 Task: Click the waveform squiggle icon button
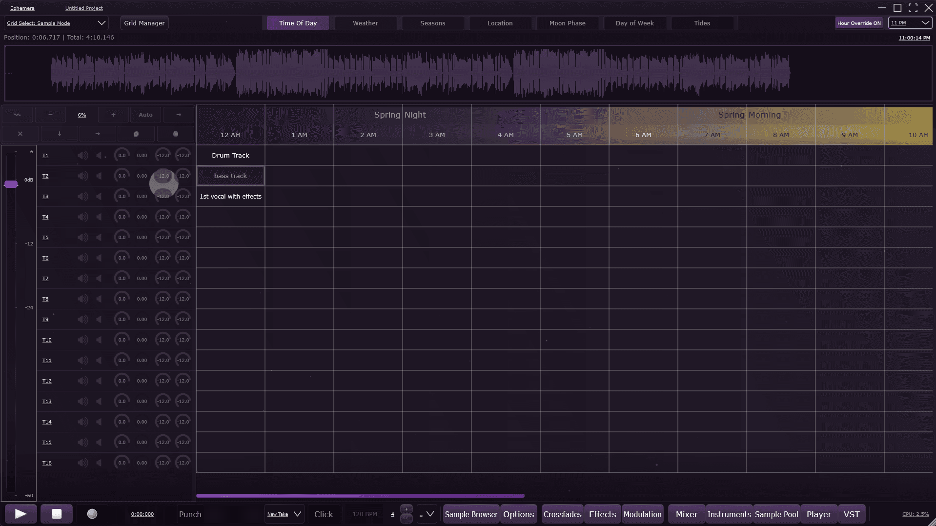pyautogui.click(x=18, y=115)
